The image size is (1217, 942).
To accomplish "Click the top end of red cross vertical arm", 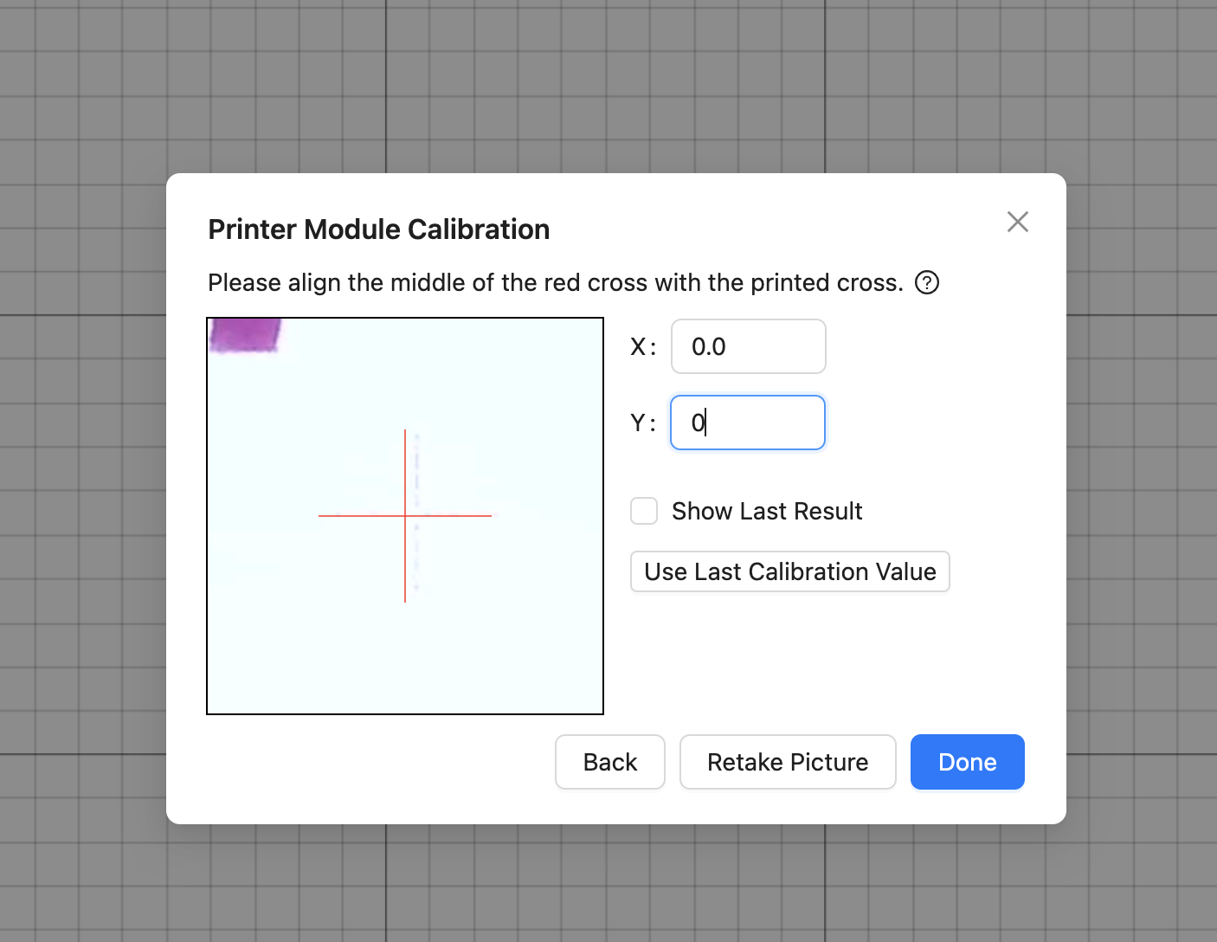I will pos(405,433).
